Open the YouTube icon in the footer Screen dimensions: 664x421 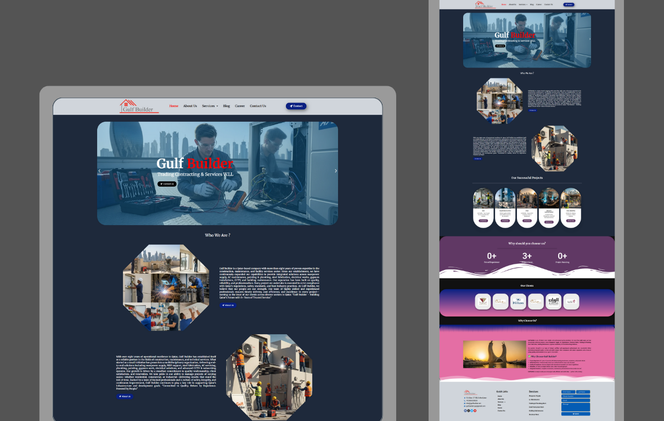click(x=475, y=411)
